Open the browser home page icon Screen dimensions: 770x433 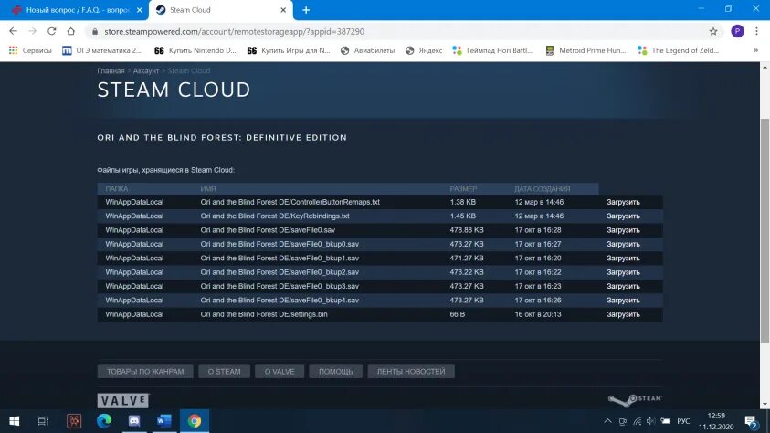click(71, 31)
